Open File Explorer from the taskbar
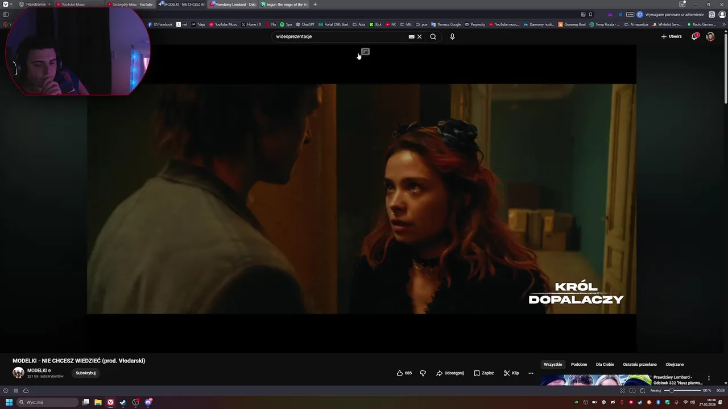The image size is (728, 409). coord(98,402)
